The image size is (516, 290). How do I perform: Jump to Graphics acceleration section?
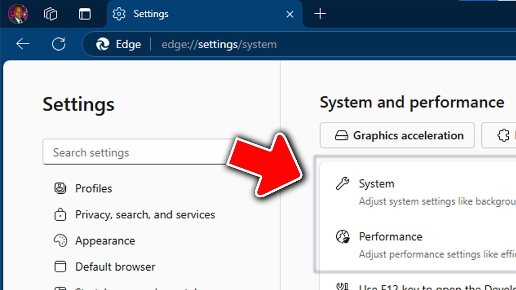(x=397, y=136)
